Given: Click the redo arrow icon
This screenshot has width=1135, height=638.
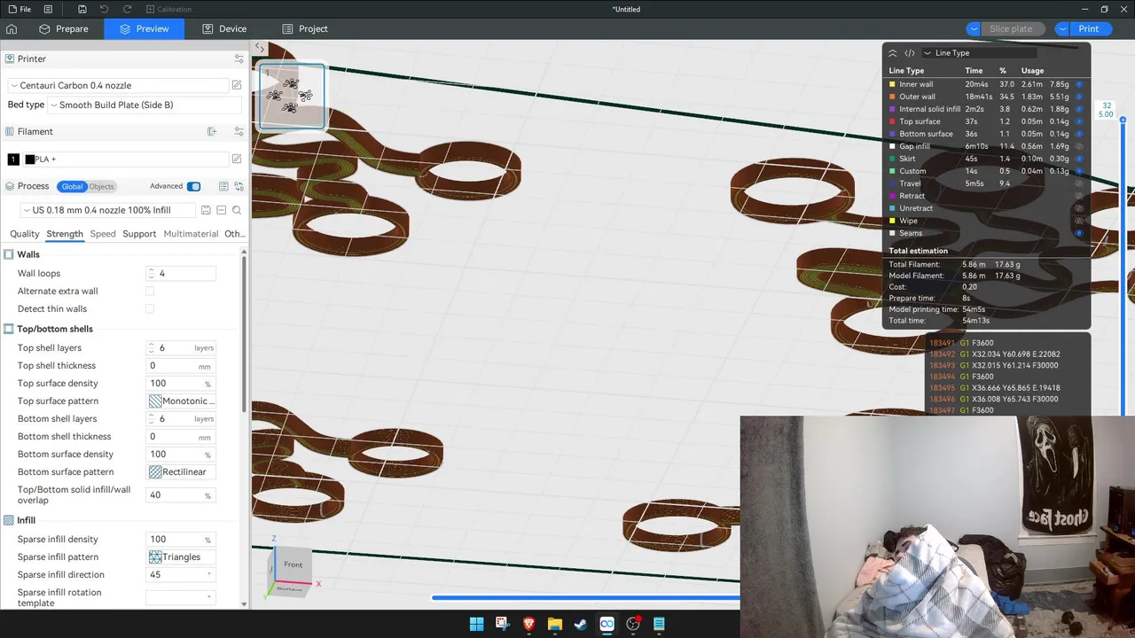Looking at the screenshot, I should (x=128, y=9).
